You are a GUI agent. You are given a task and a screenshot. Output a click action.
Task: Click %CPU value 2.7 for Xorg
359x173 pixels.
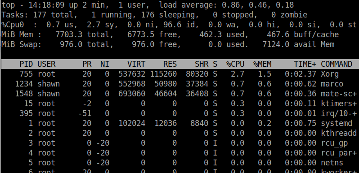pyautogui.click(x=238, y=74)
